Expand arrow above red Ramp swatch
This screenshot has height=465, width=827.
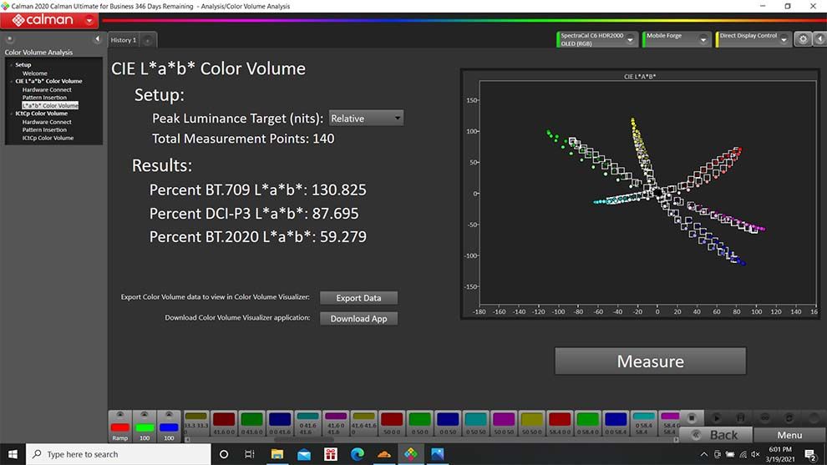pyautogui.click(x=119, y=415)
